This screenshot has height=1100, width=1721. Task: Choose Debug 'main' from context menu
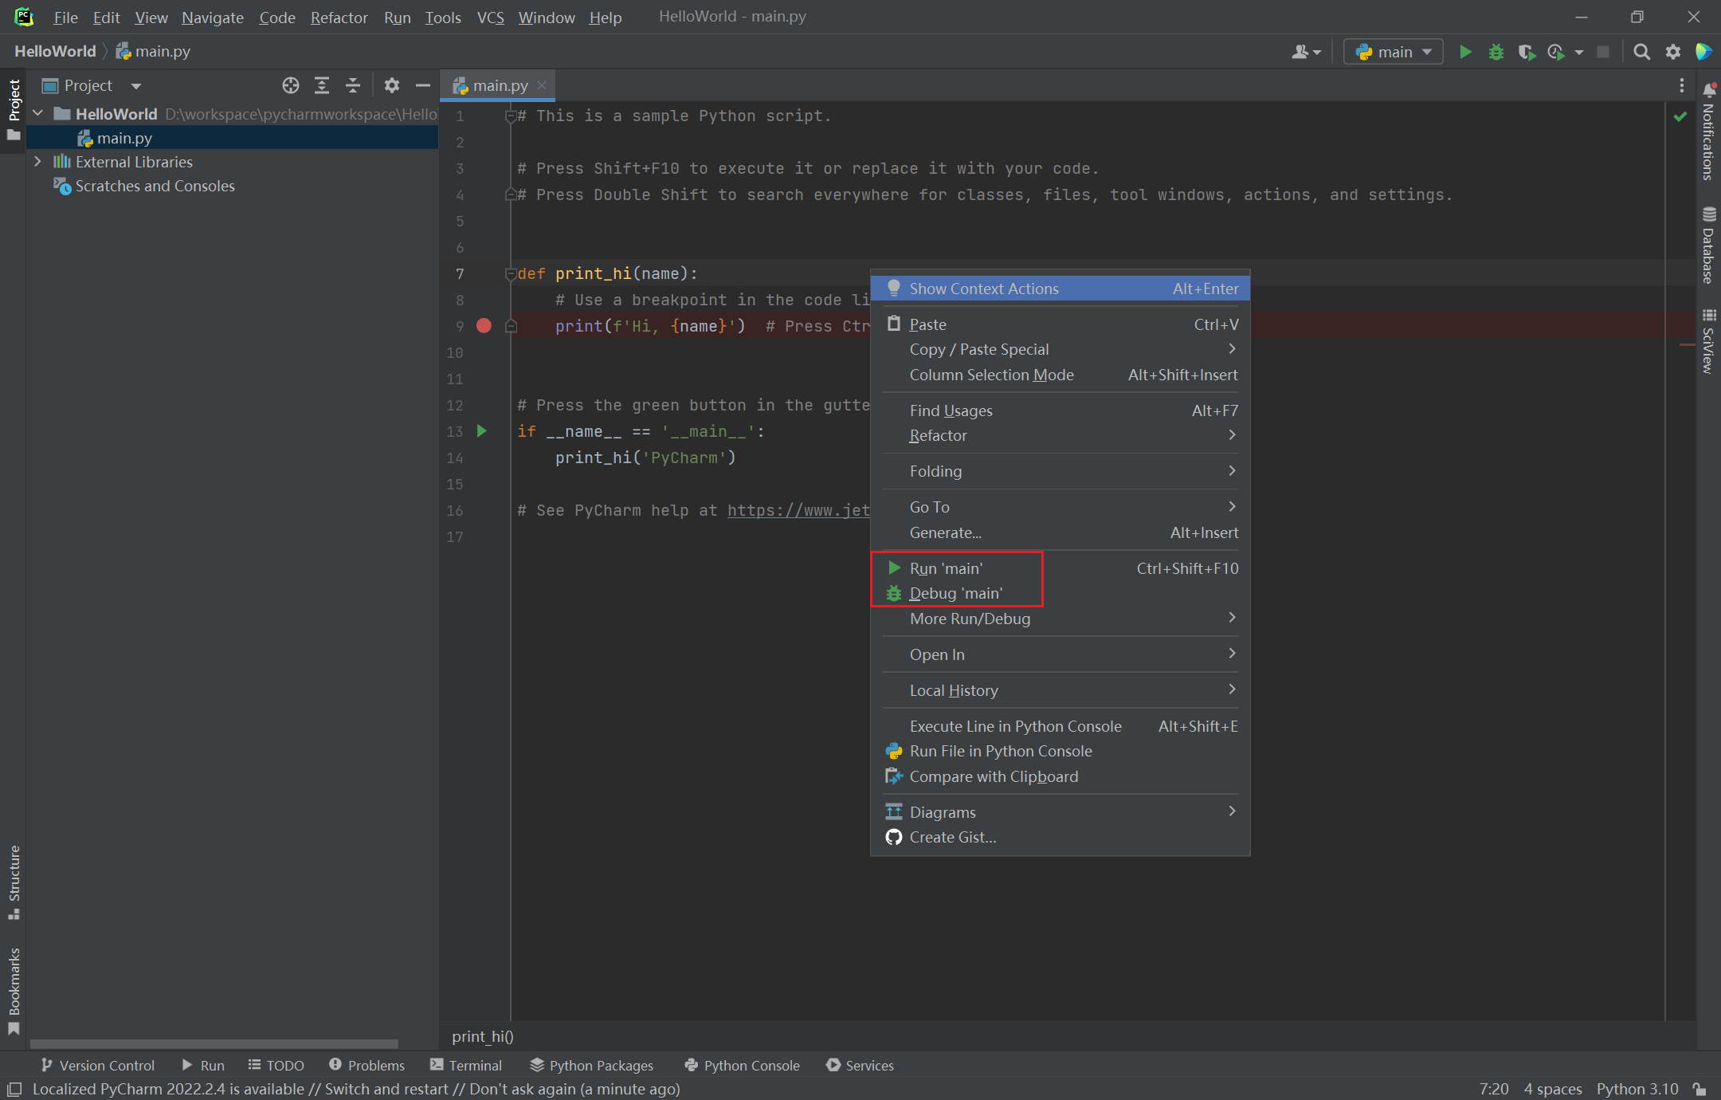[x=1060, y=593]
